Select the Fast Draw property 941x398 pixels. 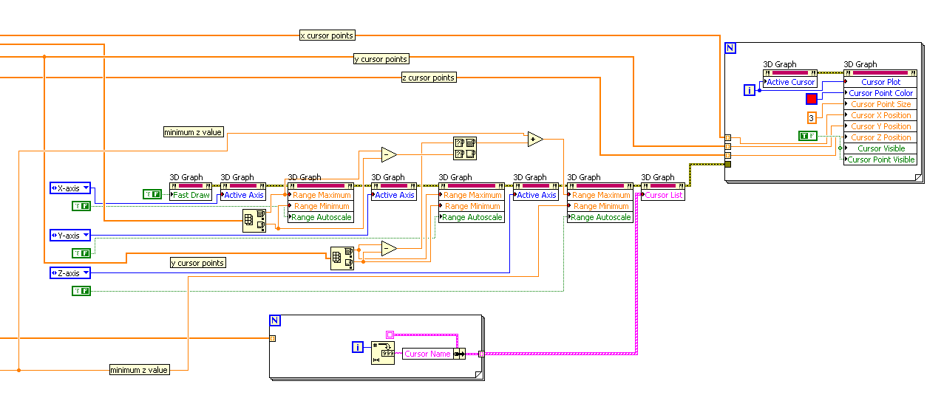pyautogui.click(x=191, y=195)
